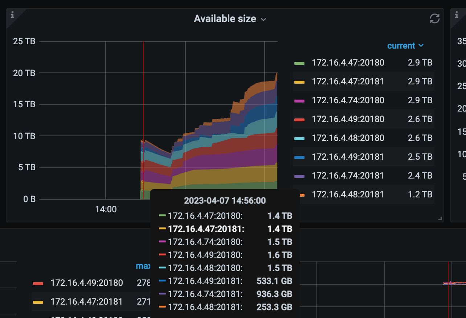466x318 pixels.
Task: Sort bottom legend by the max column
Action: coord(143,265)
